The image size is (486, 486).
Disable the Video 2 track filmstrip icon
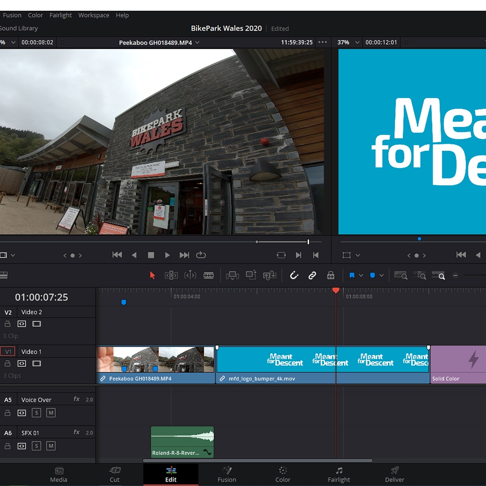point(36,324)
